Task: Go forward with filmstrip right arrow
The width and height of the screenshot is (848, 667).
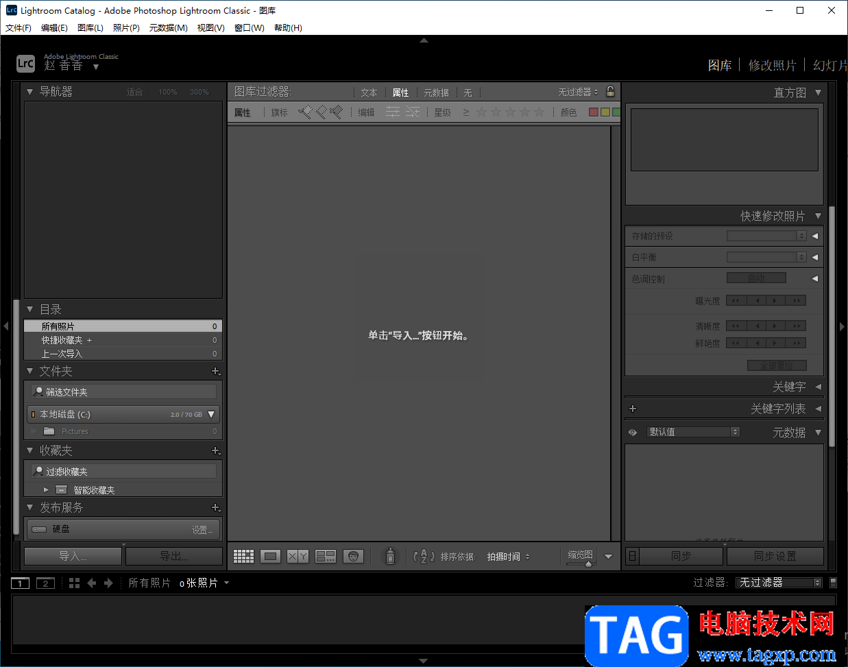Action: pos(108,583)
